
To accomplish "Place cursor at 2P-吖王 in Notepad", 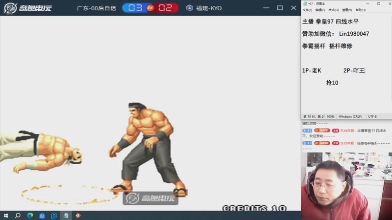I will pyautogui.click(x=354, y=70).
